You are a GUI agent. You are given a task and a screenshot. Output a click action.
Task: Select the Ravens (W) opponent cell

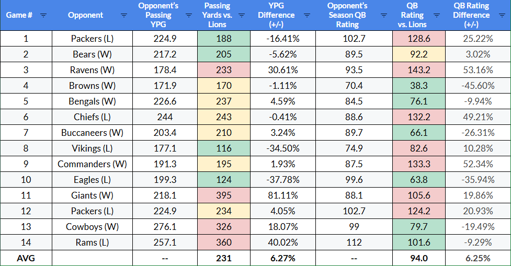point(92,70)
